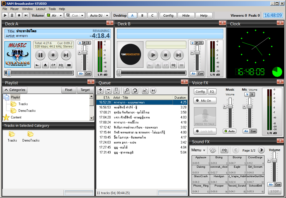Viewport: 286px width, 198px height.
Task: Click the Queue refresh/shuffle arrow icon
Action: pos(135,90)
